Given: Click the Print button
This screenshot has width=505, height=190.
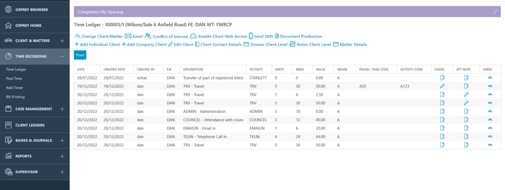Looking at the screenshot, I should [80, 55].
